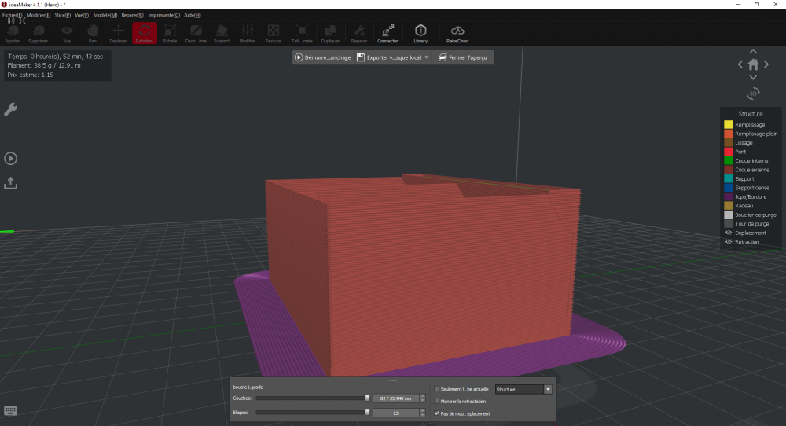Open the free cut Deco...ibre tool
Screen dimensions: 786x426
pyautogui.click(x=196, y=34)
